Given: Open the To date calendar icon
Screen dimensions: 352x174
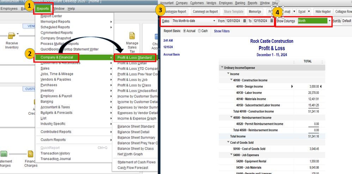Looking at the screenshot, I should point(272,21).
